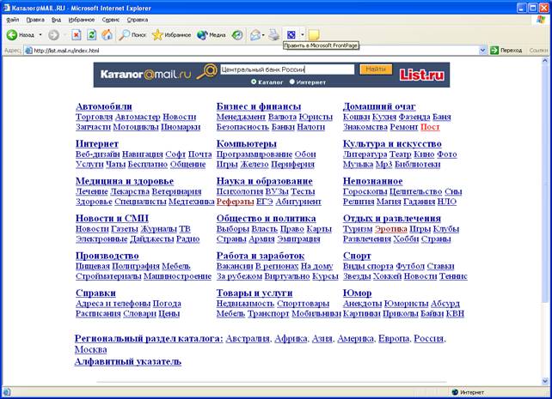Open the Справка menu
This screenshot has height=399, width=552.
(x=138, y=20)
